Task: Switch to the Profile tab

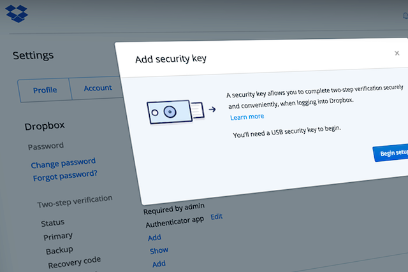Action: coord(45,90)
